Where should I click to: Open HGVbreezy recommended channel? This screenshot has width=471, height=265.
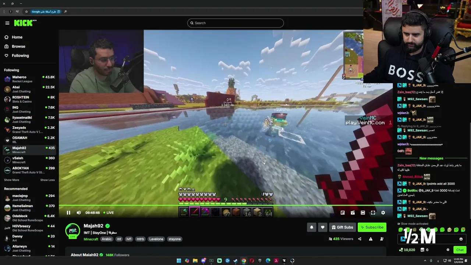pyautogui.click(x=29, y=228)
